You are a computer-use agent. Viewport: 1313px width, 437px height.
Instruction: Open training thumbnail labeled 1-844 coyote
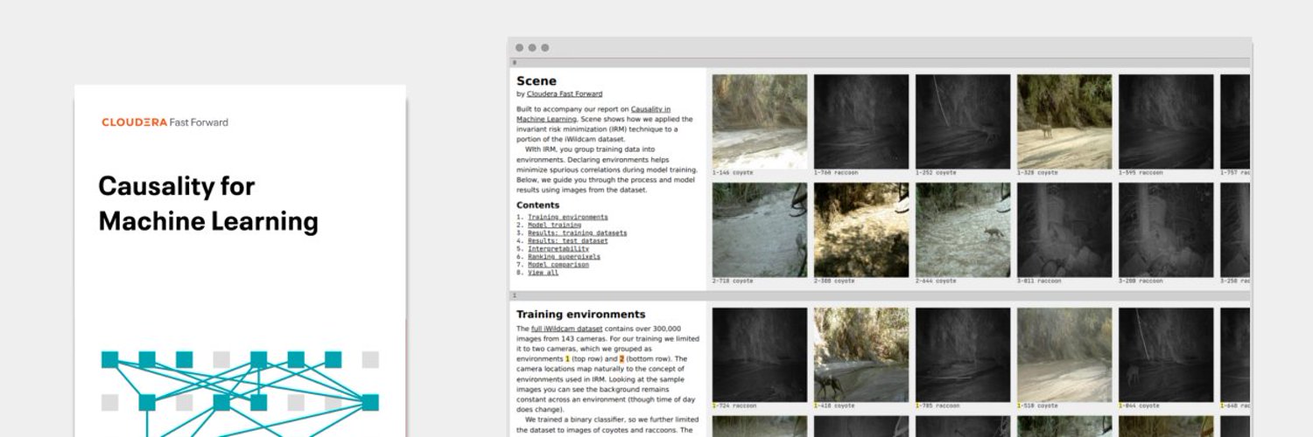1166,355
